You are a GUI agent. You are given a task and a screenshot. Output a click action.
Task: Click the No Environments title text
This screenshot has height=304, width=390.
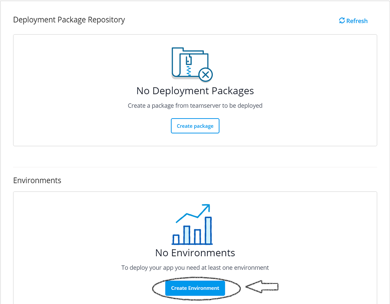coord(195,253)
